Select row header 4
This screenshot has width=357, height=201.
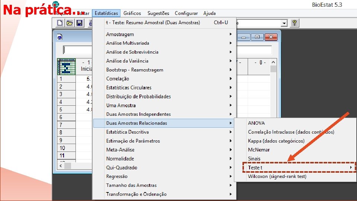tap(66, 102)
